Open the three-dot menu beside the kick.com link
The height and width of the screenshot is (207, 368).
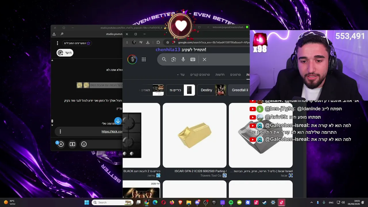point(60,131)
